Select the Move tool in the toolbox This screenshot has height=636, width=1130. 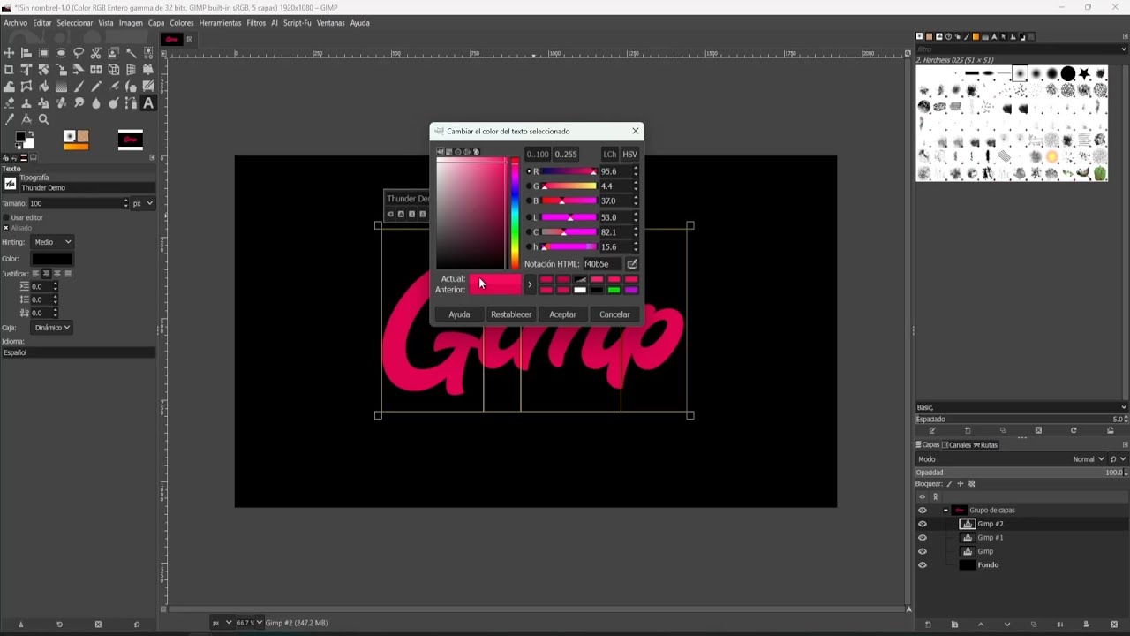click(x=9, y=53)
